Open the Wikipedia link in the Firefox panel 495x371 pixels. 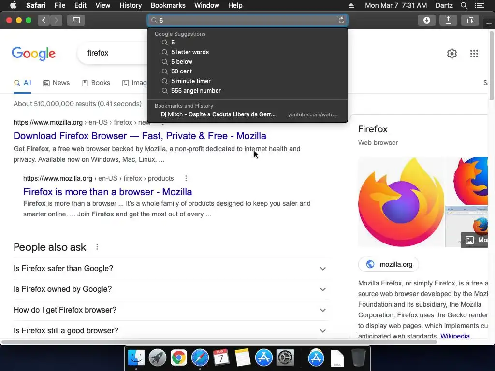click(455, 336)
